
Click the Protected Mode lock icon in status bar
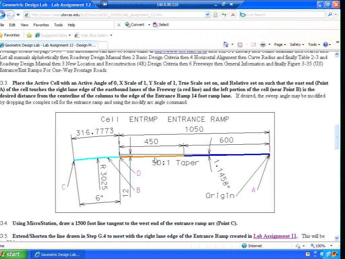pyautogui.click(x=298, y=246)
